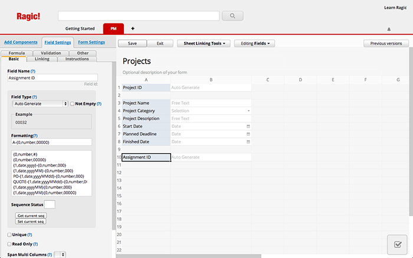Toggle the Unique checkbox
This screenshot has height=258, width=413.
tap(9, 234)
